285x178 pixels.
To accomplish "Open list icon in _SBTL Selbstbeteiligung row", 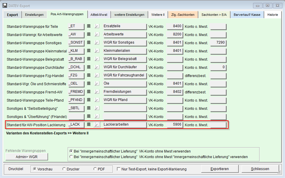I will tap(89, 108).
